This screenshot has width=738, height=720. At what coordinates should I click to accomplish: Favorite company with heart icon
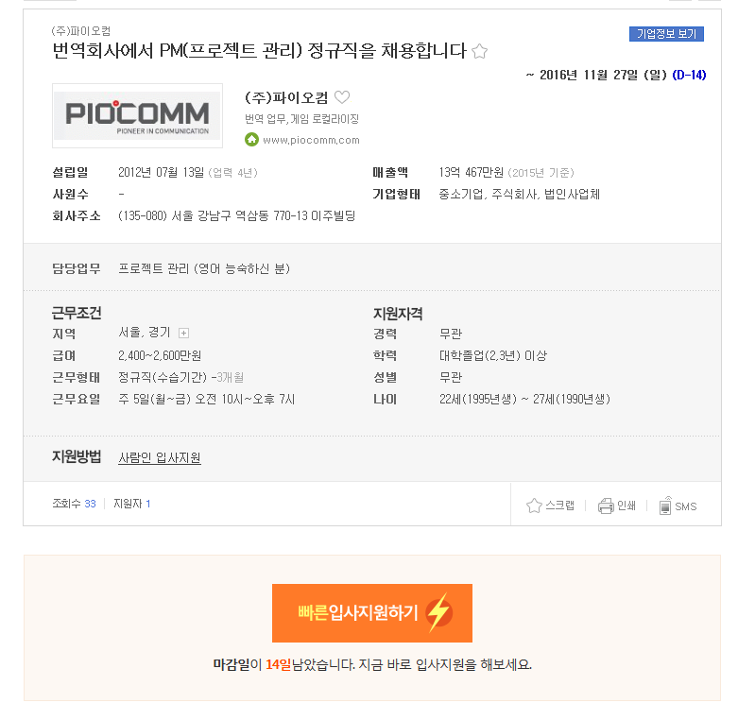coord(342,97)
